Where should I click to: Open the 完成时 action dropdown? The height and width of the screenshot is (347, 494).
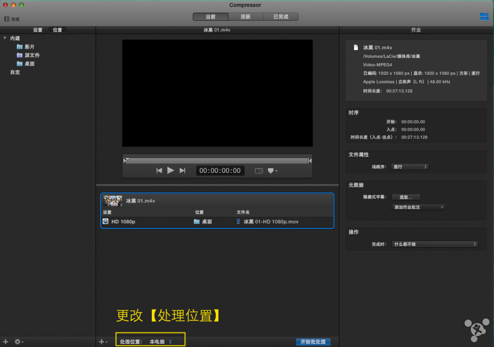pos(434,244)
